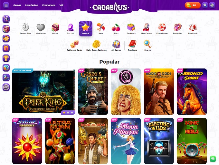
Task: Open the Live Casino menu item
Action: (32, 5)
